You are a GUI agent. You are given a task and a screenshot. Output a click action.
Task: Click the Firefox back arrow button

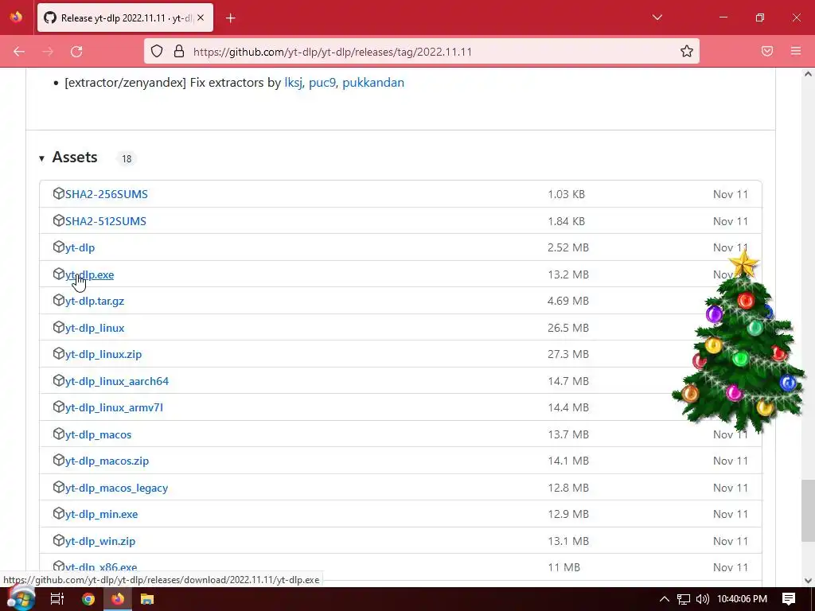19,52
